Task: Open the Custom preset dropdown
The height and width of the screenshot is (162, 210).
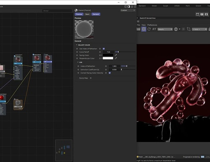Action: click(x=128, y=10)
